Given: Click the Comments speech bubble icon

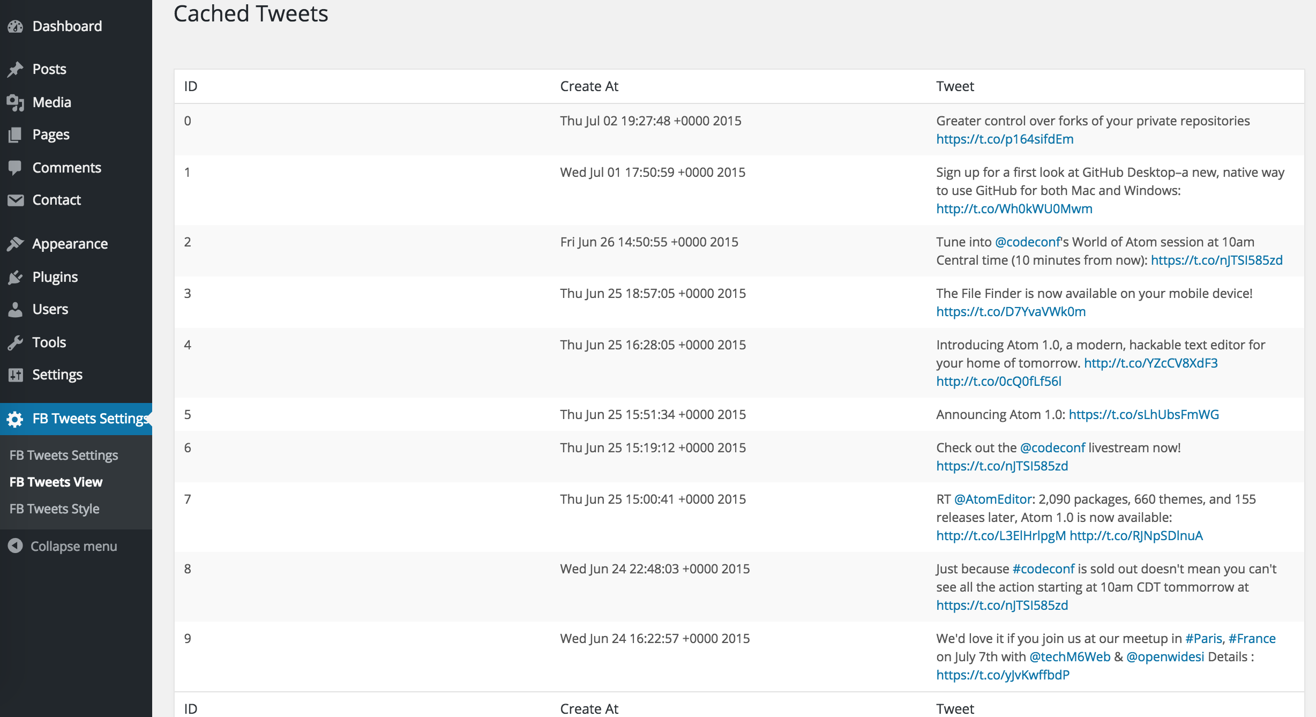Looking at the screenshot, I should [x=16, y=168].
